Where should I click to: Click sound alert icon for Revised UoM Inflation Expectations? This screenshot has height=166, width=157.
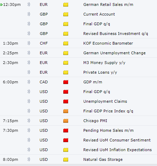[x=29, y=150]
